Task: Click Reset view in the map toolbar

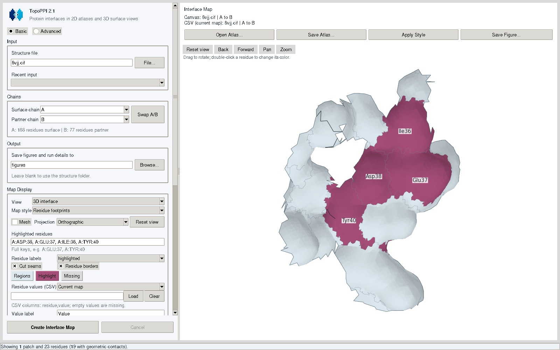Action: [198, 49]
